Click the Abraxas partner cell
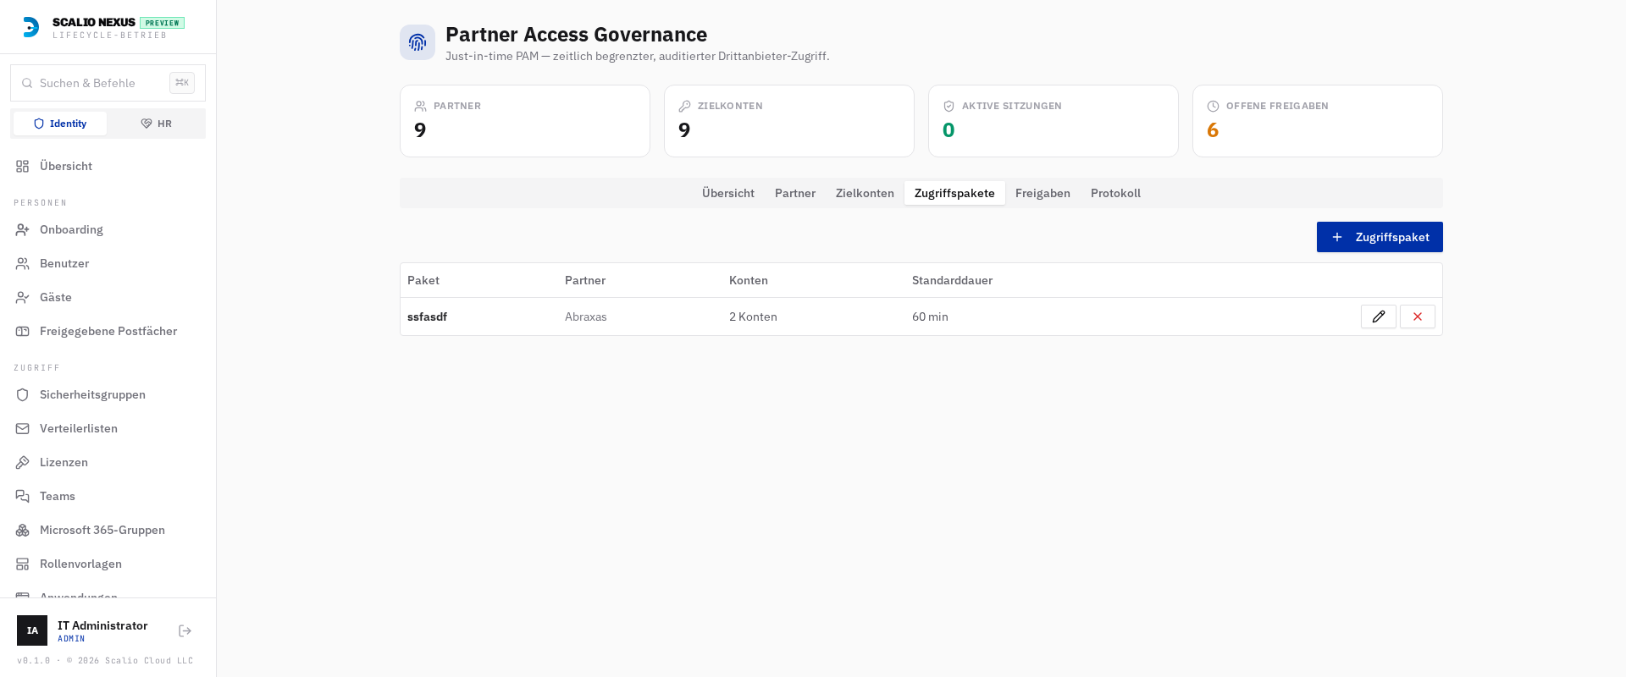This screenshot has height=677, width=1626. (586, 316)
